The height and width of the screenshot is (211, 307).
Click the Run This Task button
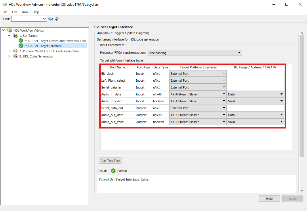[111, 161]
